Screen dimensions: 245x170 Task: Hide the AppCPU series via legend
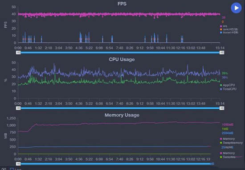coord(227,85)
